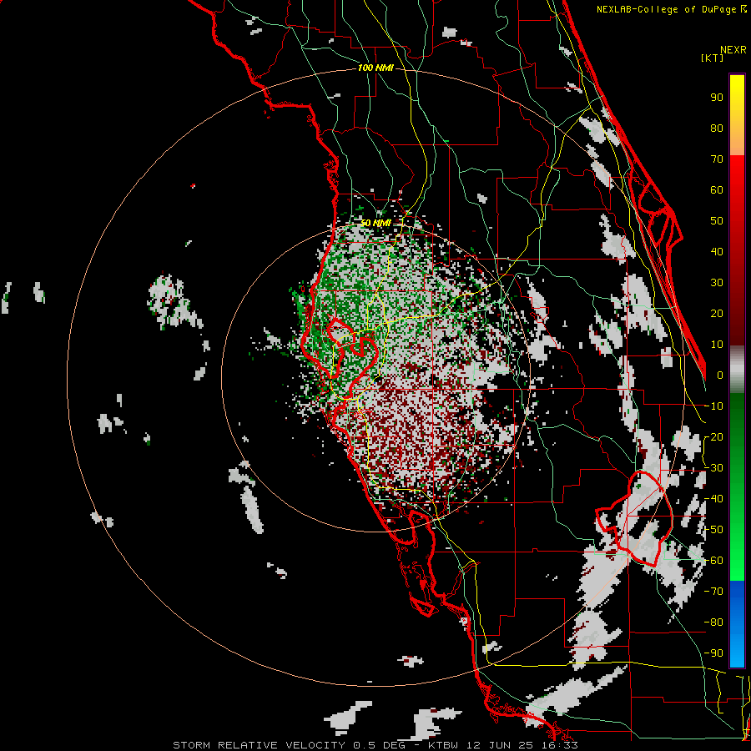Screen dimensions: 751x751
Task: Click the 70 knots legend value
Action: pos(717,159)
